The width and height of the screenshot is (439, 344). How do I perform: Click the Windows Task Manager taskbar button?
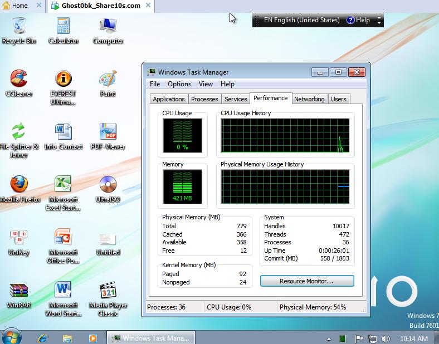tap(151, 338)
